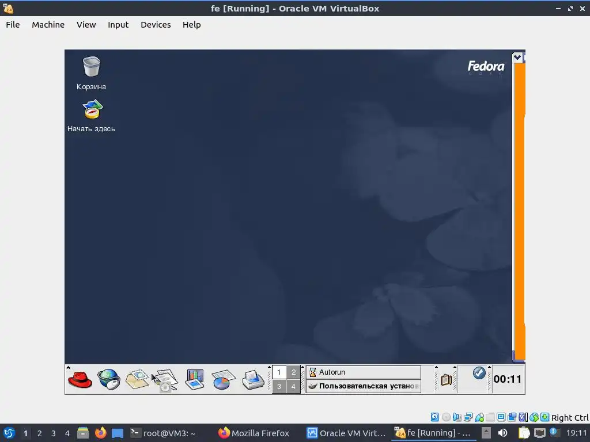Click the blue checkmark update notifier

tap(479, 373)
